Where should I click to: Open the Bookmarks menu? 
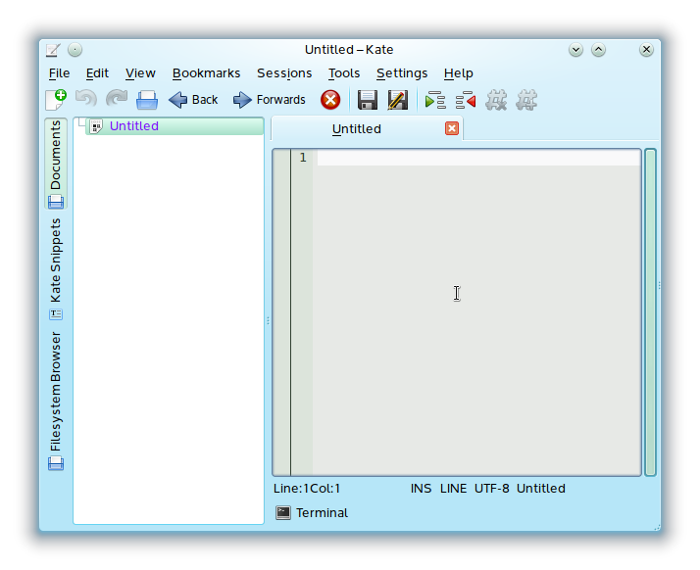pos(206,73)
